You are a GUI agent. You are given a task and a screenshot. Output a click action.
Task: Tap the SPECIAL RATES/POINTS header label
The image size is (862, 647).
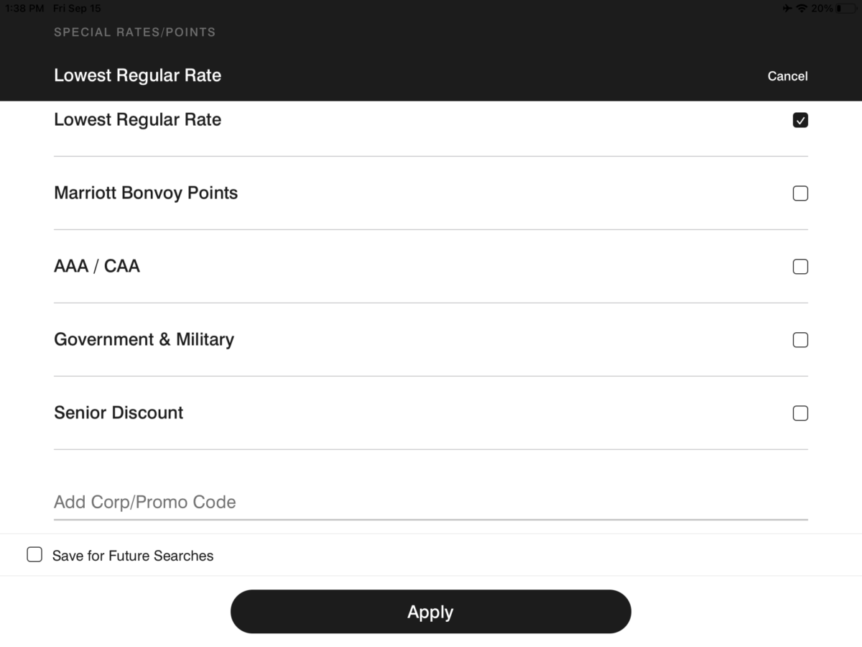[134, 32]
